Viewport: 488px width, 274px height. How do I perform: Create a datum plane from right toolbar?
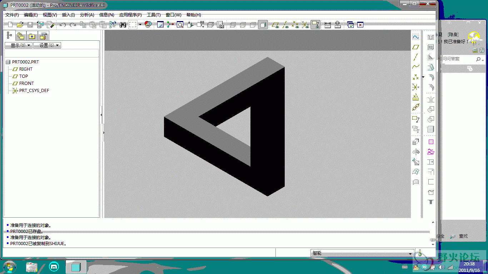[415, 47]
